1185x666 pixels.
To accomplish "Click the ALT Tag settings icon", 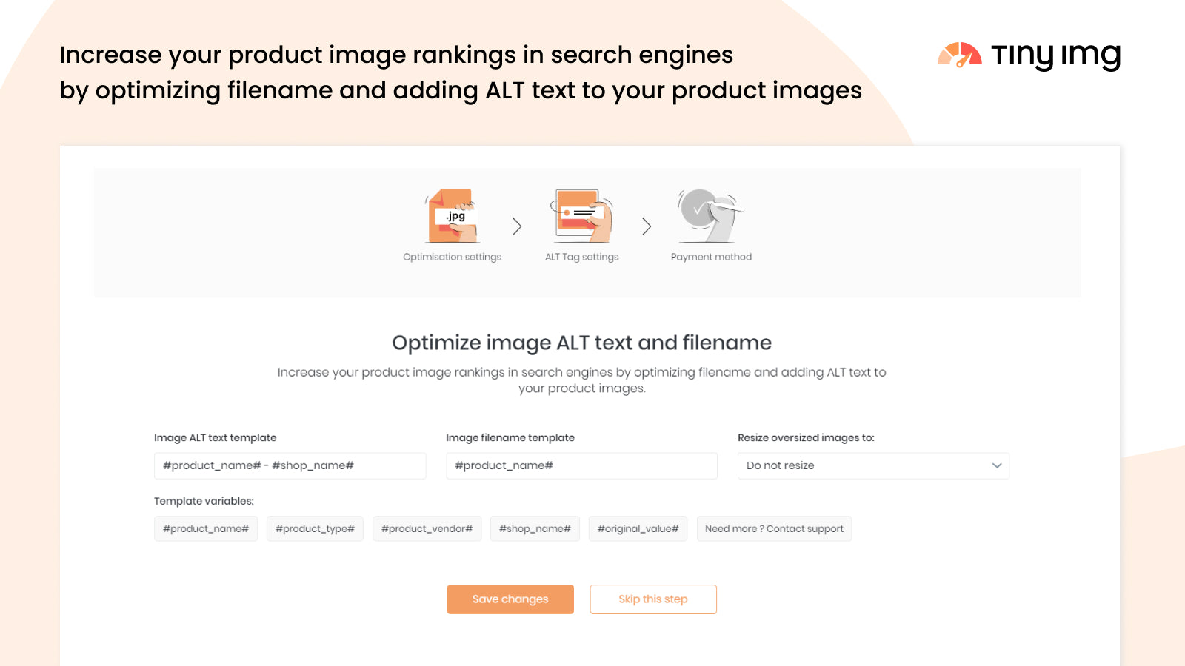I will [582, 216].
